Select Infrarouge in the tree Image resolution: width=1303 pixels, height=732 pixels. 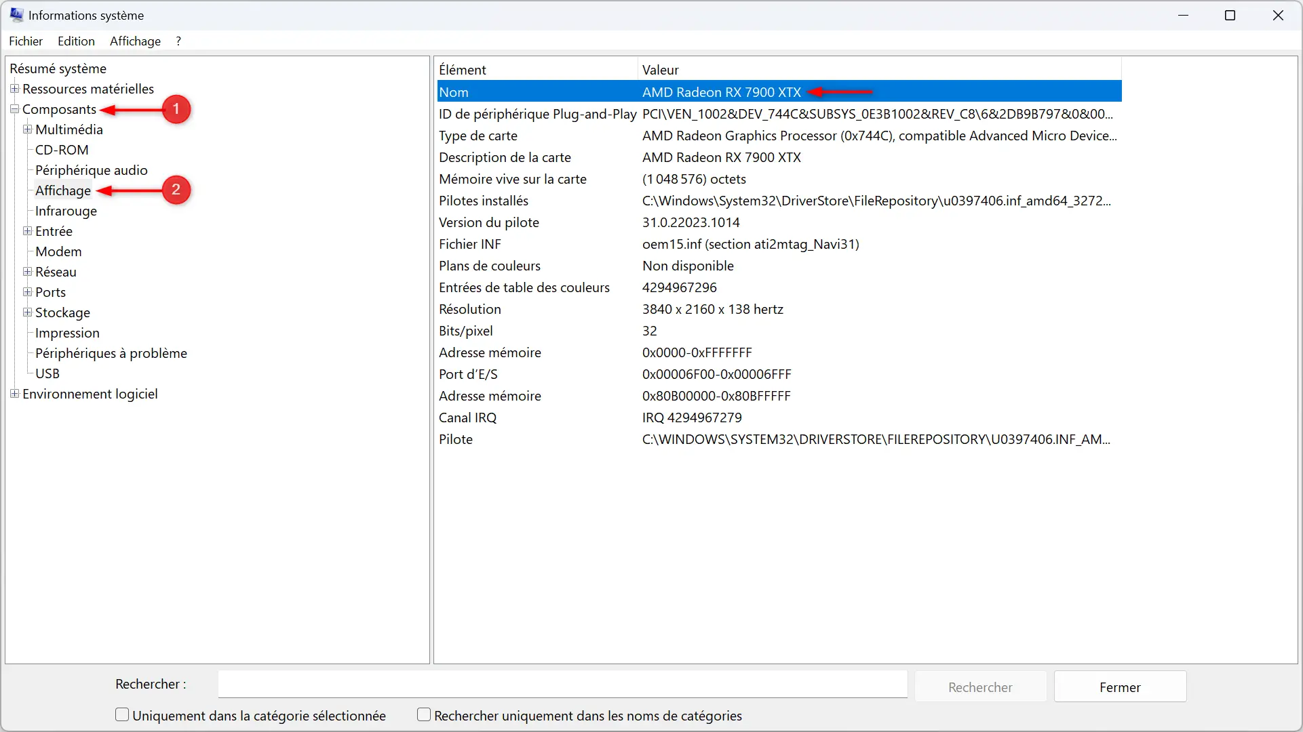click(66, 211)
